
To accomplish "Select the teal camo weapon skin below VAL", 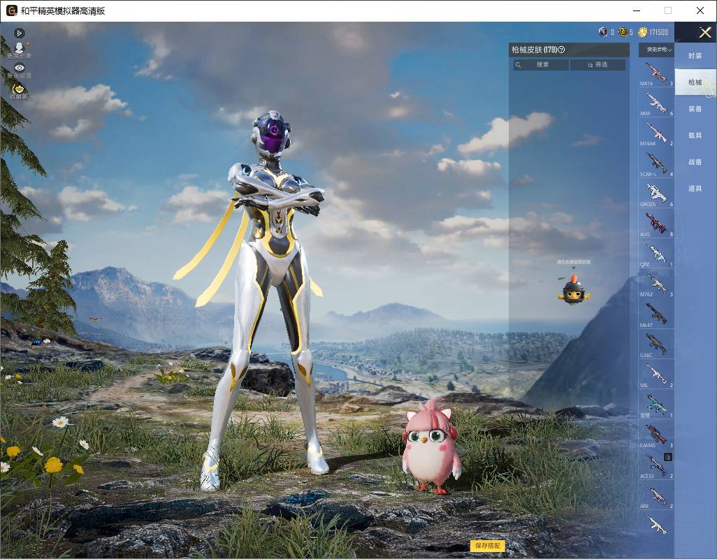I will [656, 405].
